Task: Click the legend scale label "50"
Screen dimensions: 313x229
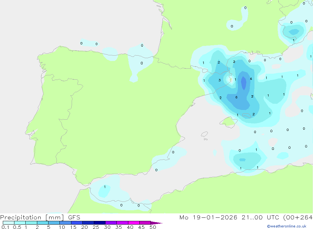Action: (x=153, y=227)
